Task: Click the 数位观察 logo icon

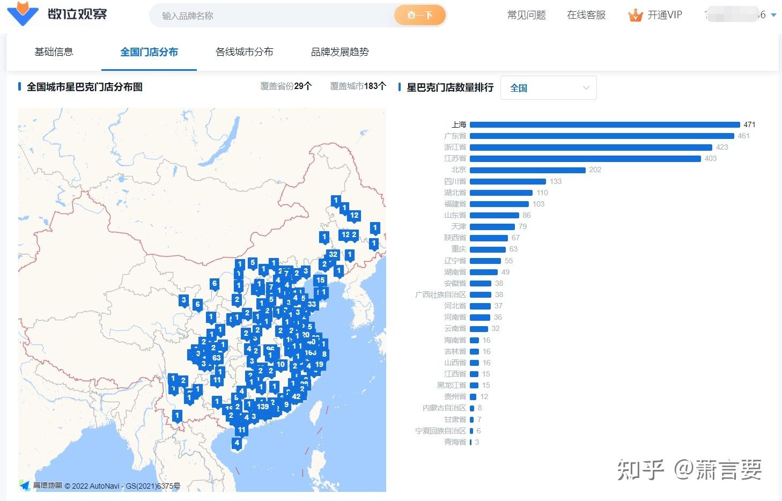Action: (x=23, y=14)
